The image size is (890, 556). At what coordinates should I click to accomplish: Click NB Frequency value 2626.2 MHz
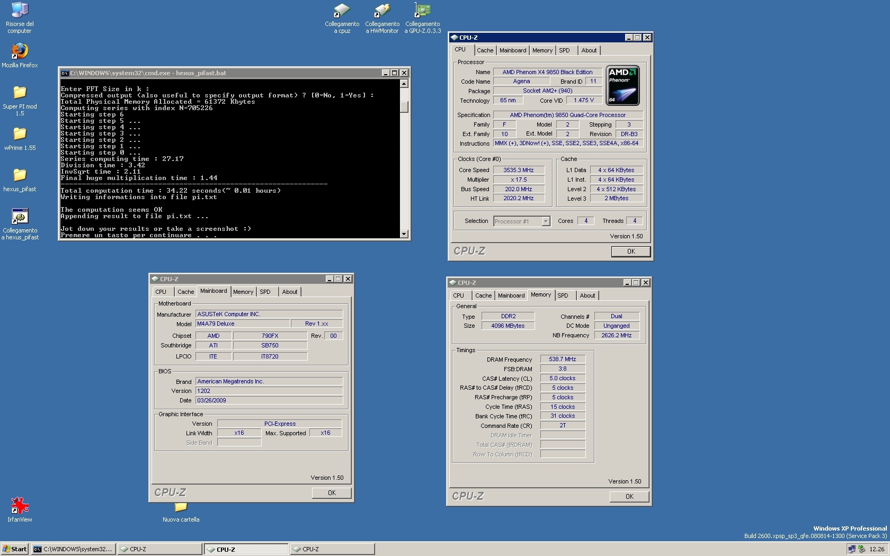point(617,335)
